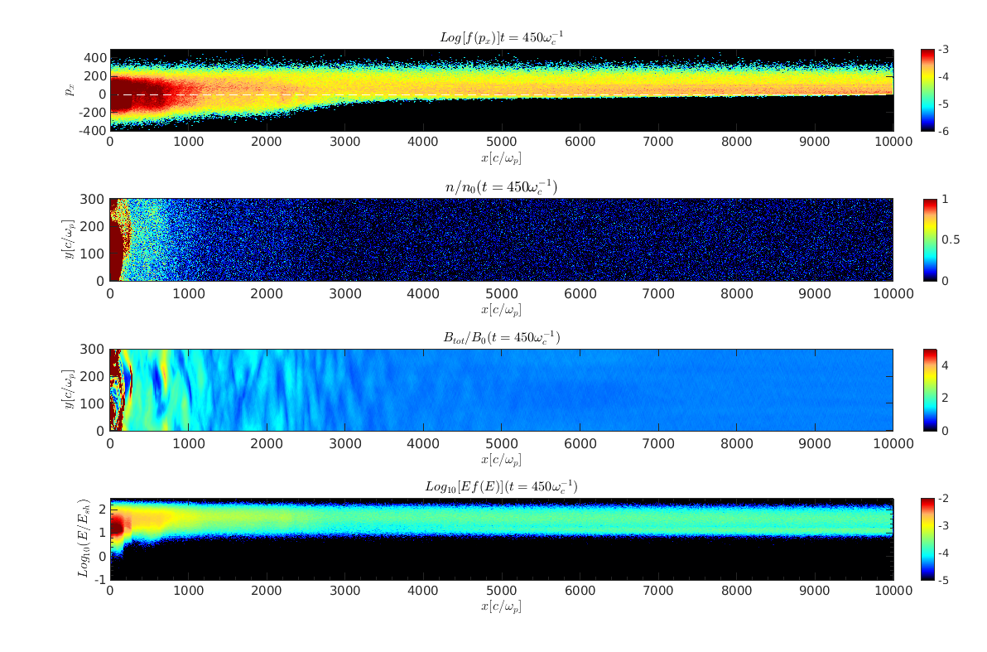Click the 7000 x-tick under the energy spectrum plot
987x652 pixels.
(657, 590)
